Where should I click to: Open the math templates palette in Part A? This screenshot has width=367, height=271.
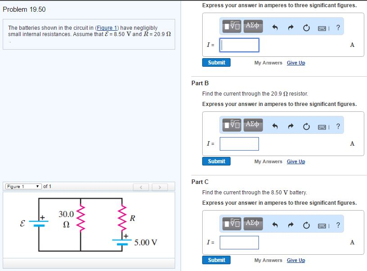228,27
